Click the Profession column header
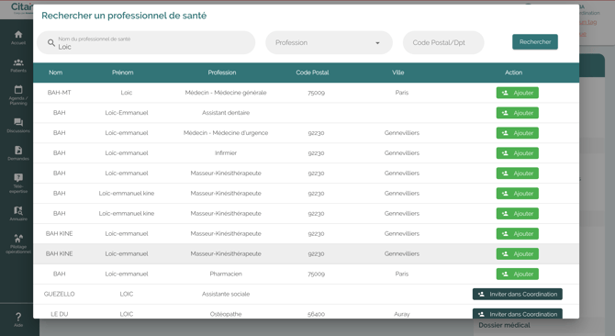The width and height of the screenshot is (615, 336). [x=222, y=73]
